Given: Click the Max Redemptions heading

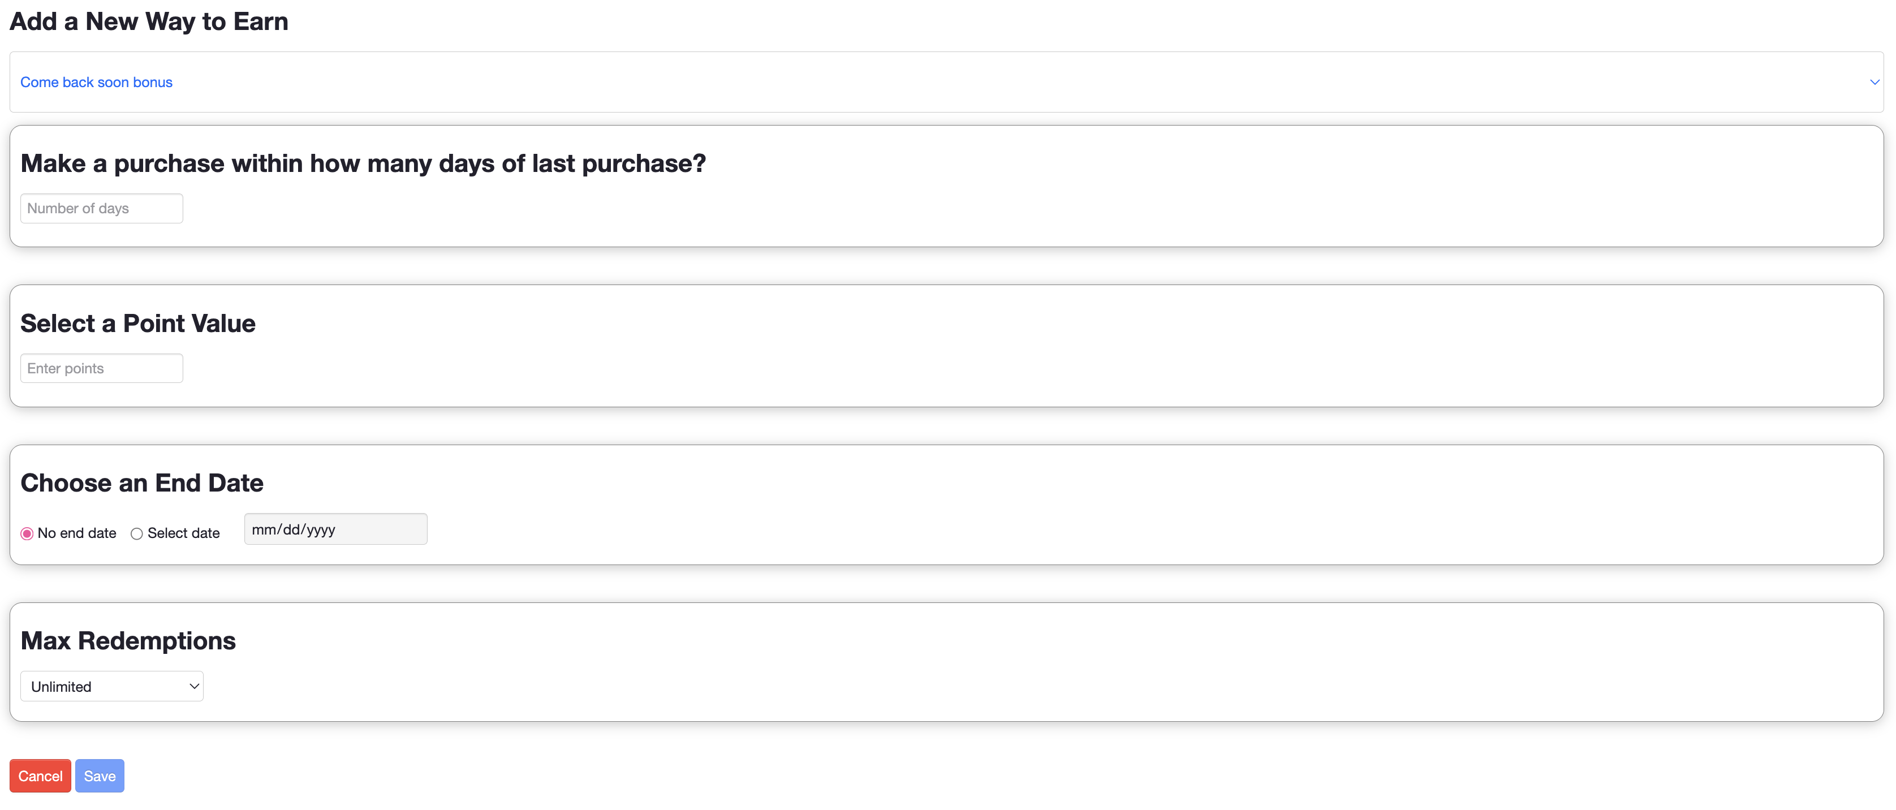Looking at the screenshot, I should [x=128, y=641].
